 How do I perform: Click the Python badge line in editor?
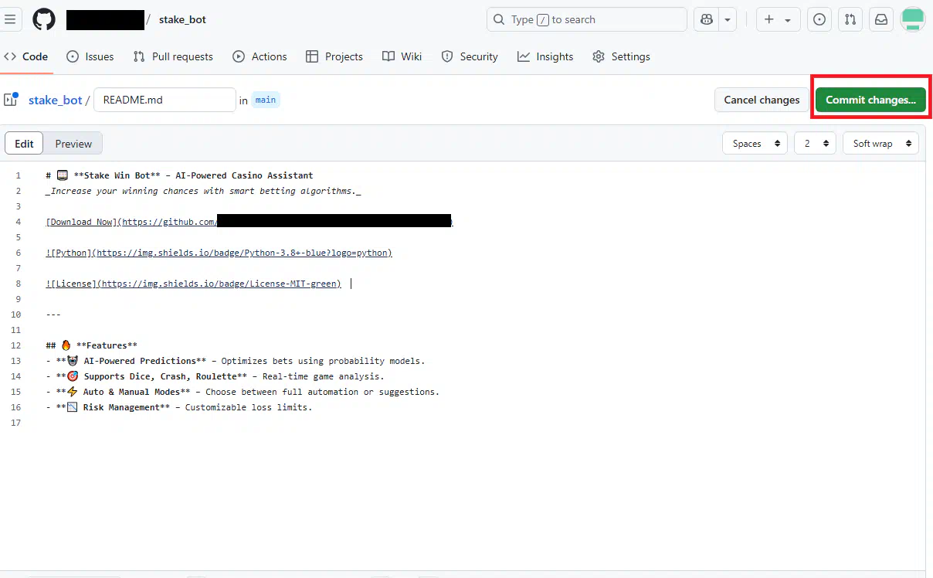[x=219, y=253]
